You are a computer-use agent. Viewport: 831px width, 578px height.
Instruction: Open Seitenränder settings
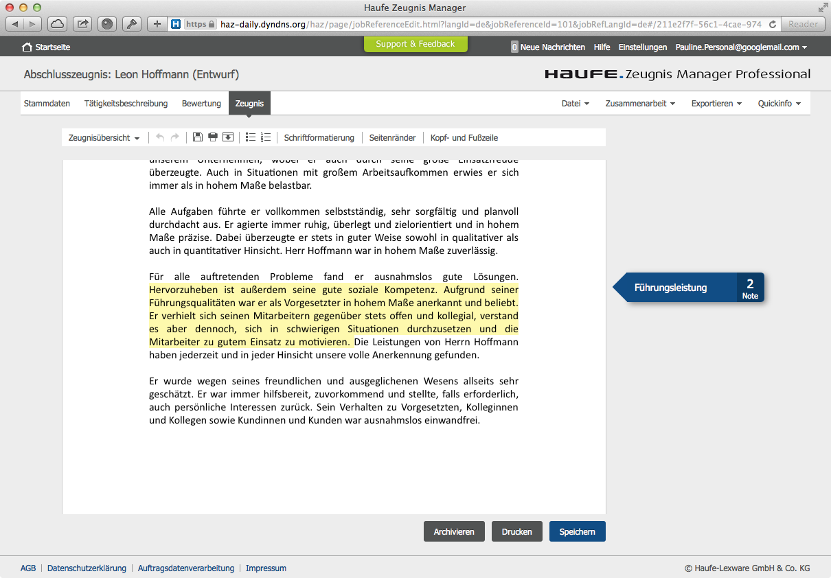pos(393,138)
